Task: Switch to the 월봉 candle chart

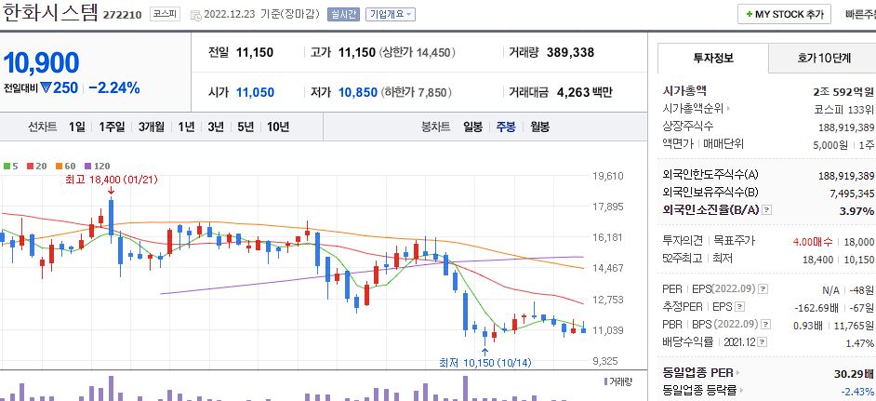Action: (x=539, y=127)
